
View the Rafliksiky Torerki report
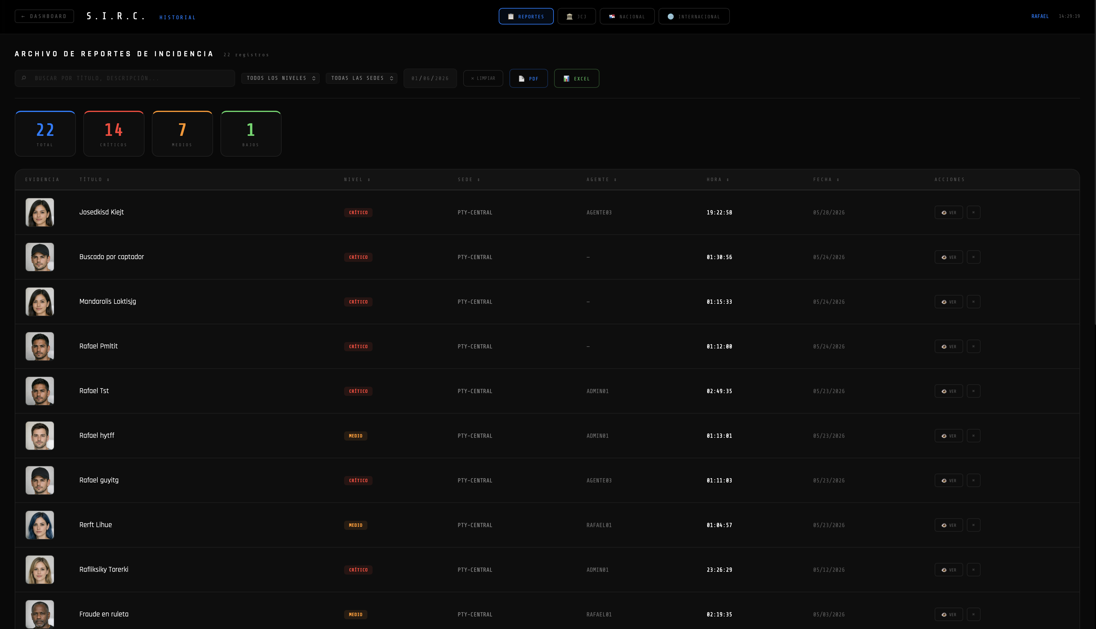click(x=949, y=570)
